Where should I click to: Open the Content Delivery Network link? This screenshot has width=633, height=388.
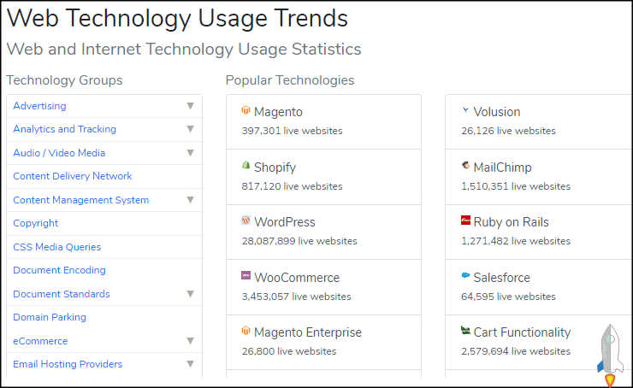click(x=73, y=176)
